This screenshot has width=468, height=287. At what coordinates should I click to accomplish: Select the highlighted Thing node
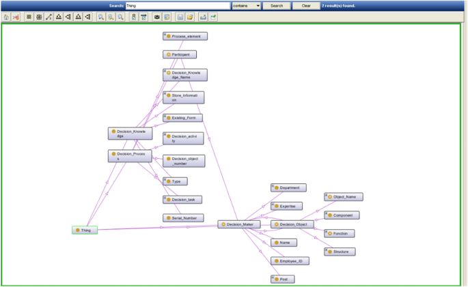85,230
